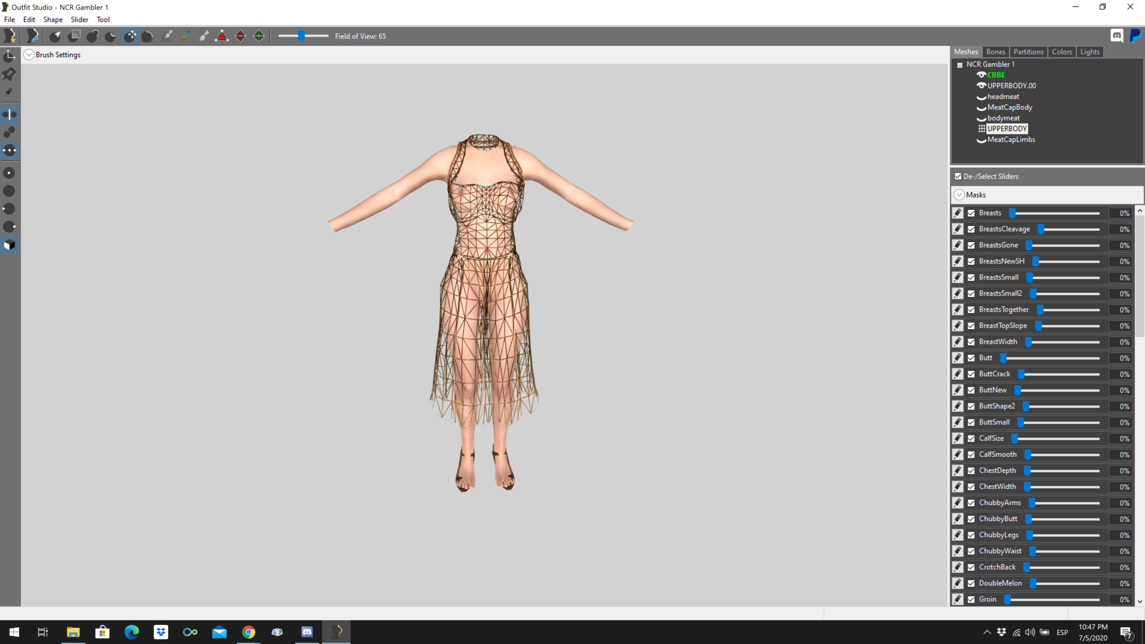Toggle perspective cube view button

pyautogui.click(x=10, y=245)
